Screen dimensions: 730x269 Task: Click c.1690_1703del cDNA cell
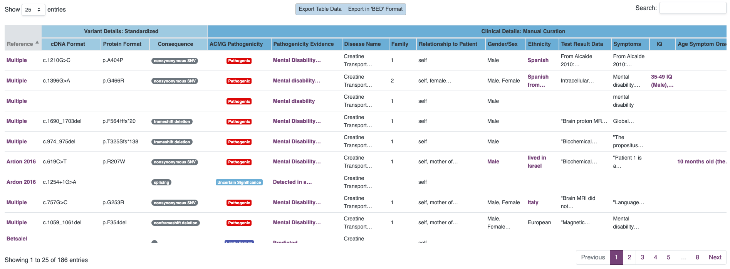(62, 121)
